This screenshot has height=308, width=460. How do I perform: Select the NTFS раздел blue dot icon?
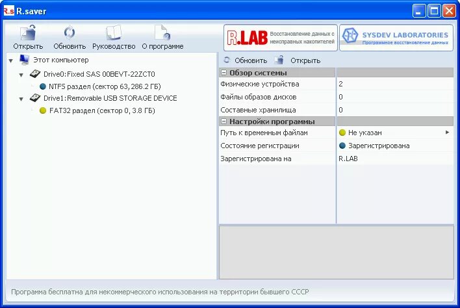tap(43, 86)
